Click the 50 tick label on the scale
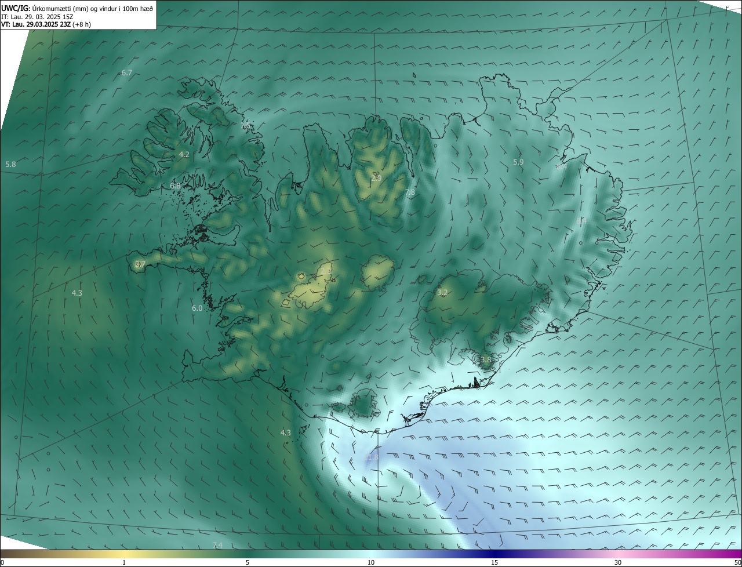 737,562
